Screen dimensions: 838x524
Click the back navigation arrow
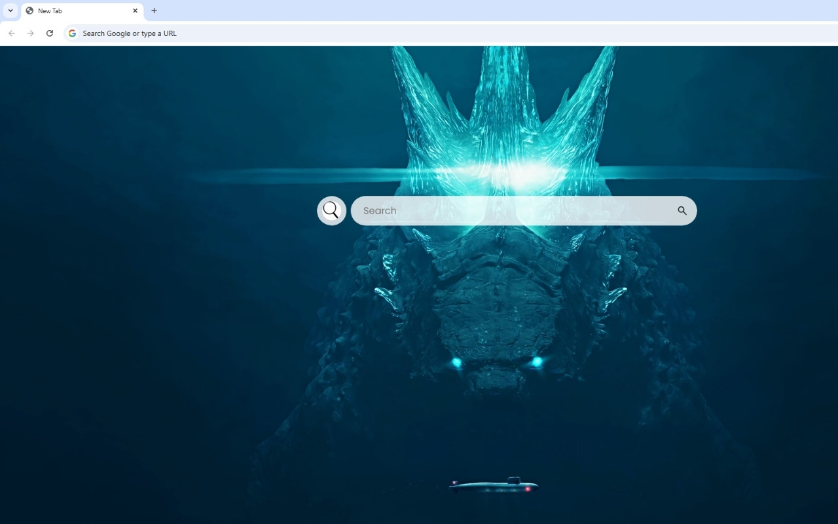click(x=12, y=33)
